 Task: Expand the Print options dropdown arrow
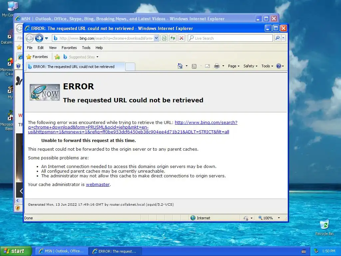[223, 66]
